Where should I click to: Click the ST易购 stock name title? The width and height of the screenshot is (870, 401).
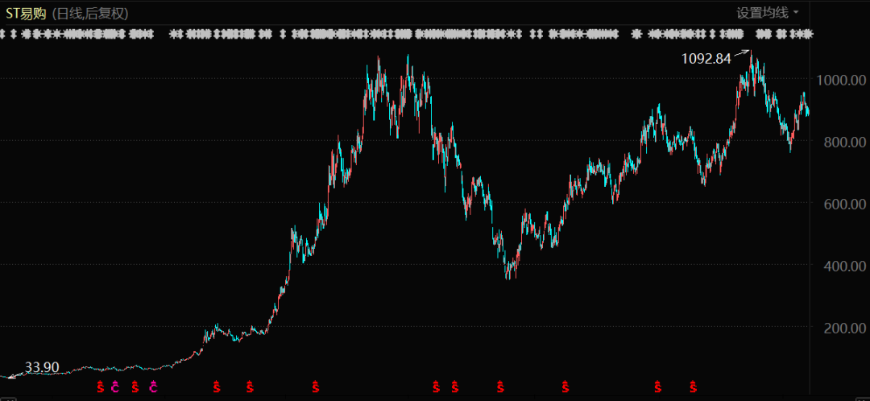point(27,14)
